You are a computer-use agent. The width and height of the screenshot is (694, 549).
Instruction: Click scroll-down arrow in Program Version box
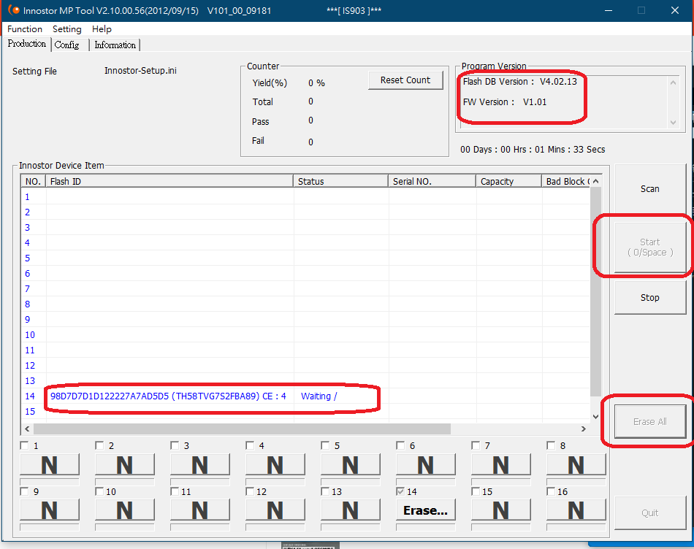[x=674, y=123]
